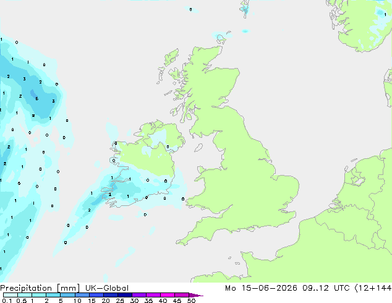Click the legend label '10'
392x303 pixels.
click(77, 301)
